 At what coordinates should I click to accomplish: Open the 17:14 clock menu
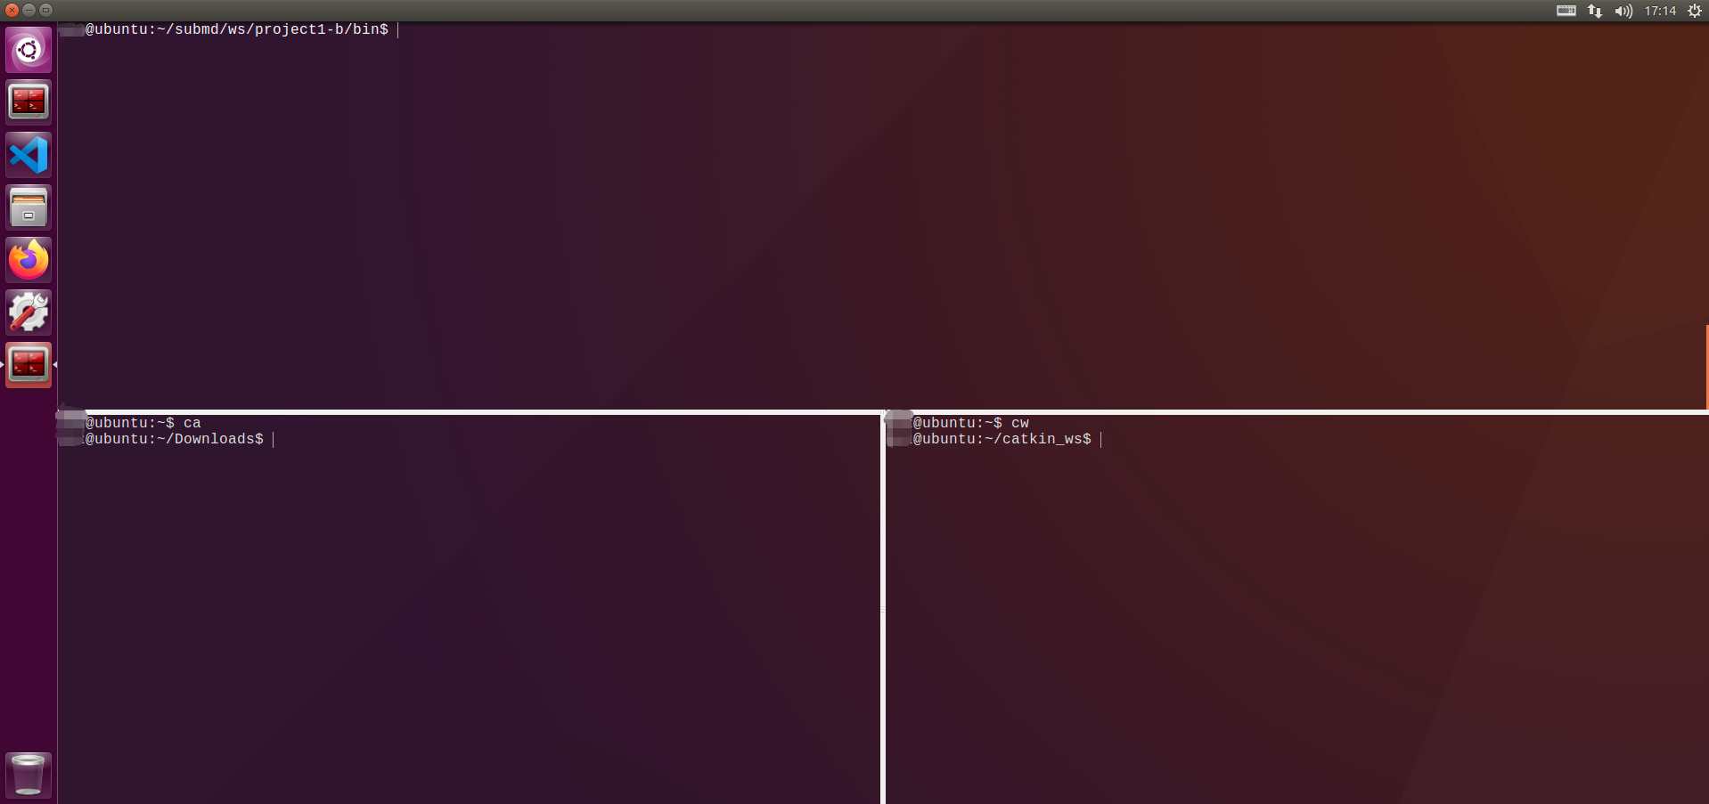pyautogui.click(x=1660, y=11)
